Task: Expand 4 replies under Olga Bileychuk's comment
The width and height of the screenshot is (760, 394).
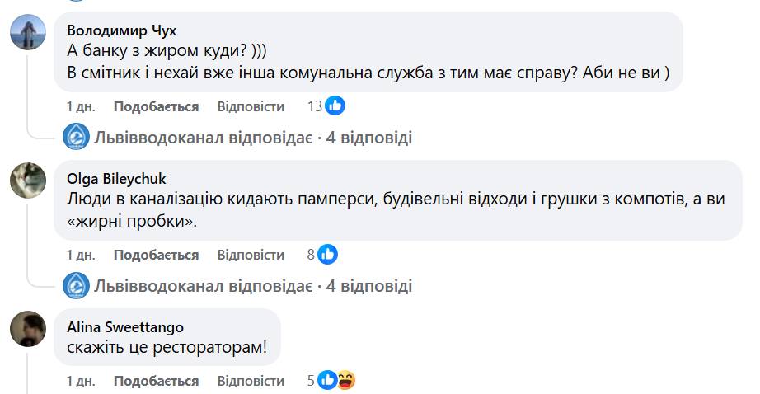Action: coord(253,286)
